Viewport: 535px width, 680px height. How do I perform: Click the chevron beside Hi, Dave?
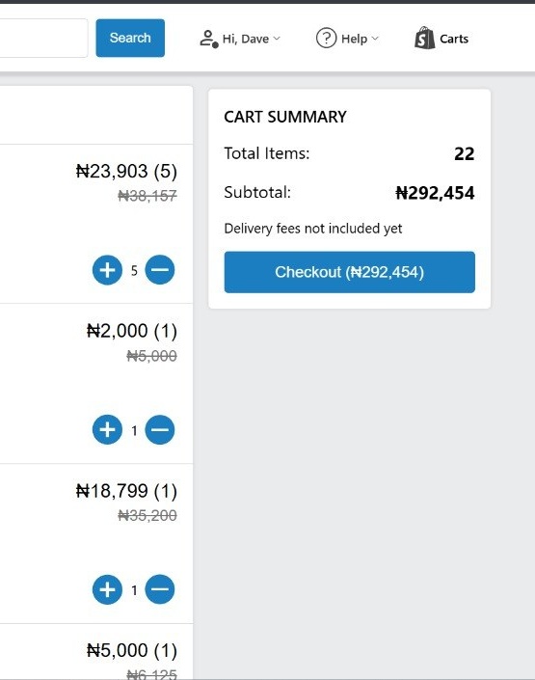277,39
